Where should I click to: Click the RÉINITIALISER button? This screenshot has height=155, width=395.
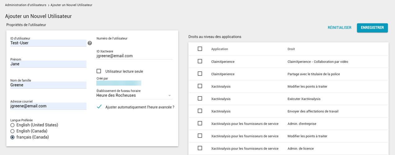click(339, 28)
